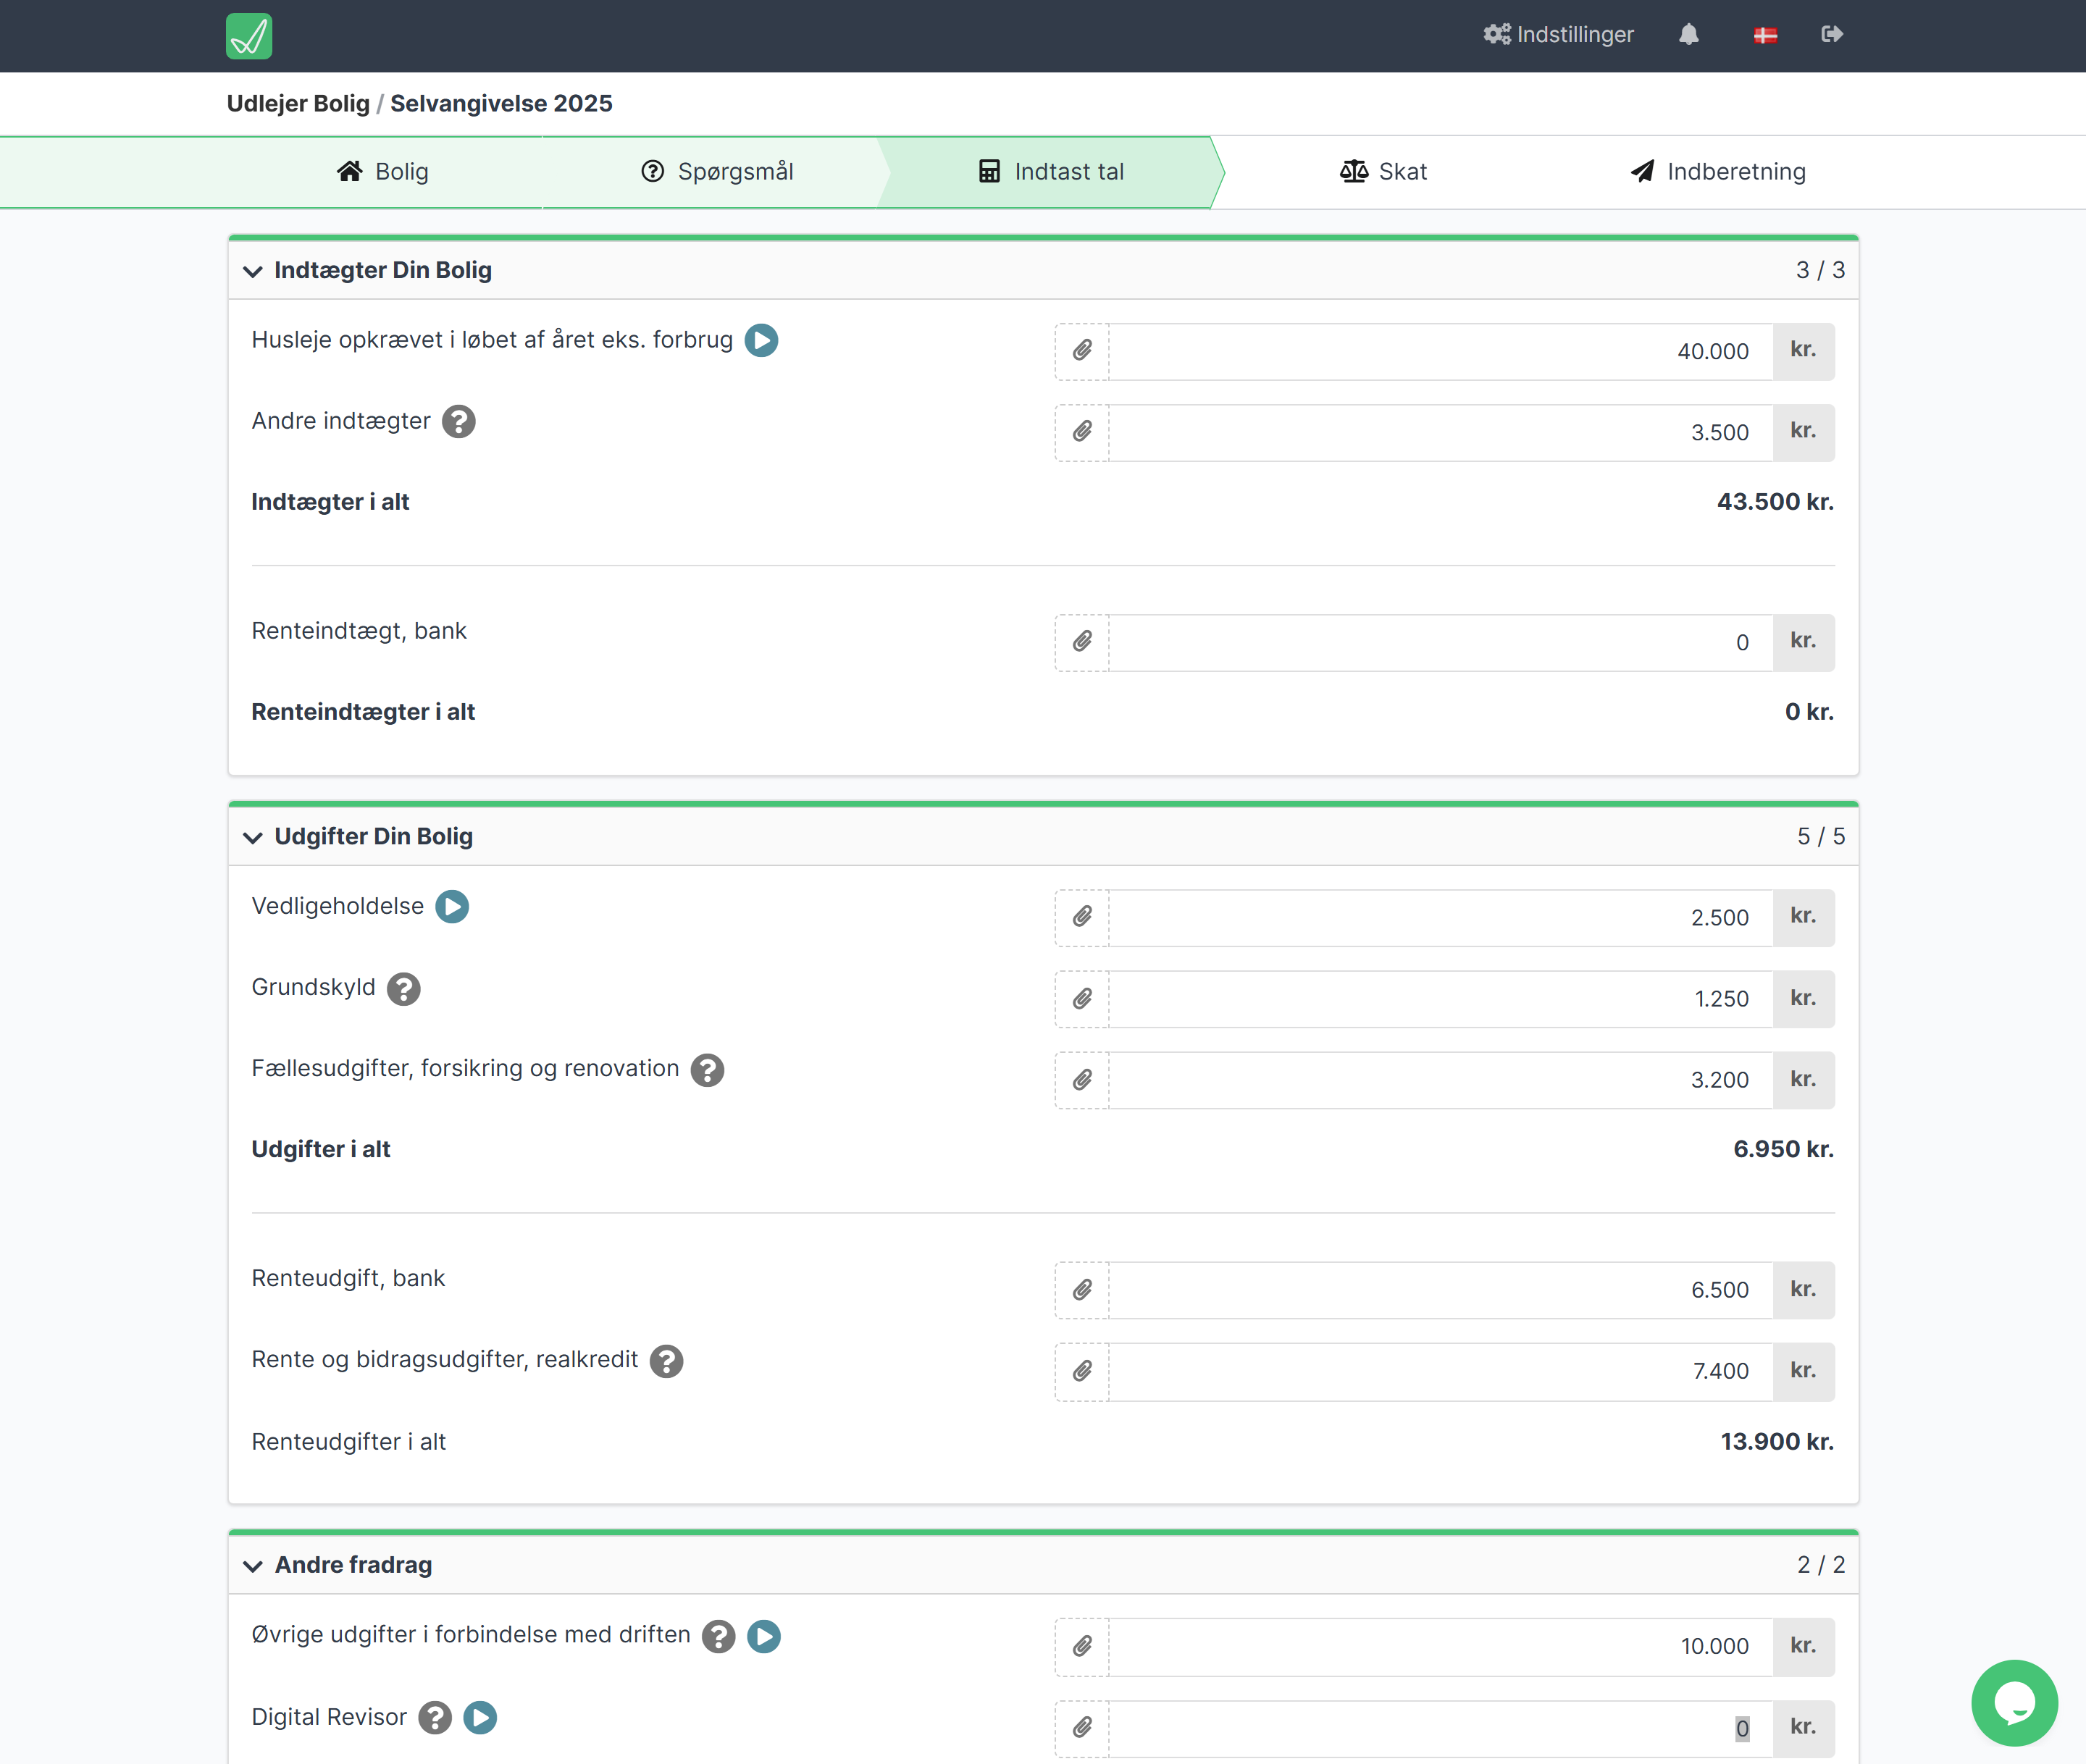The image size is (2086, 1764).
Task: Open Indstillinger settings link
Action: point(1558,35)
